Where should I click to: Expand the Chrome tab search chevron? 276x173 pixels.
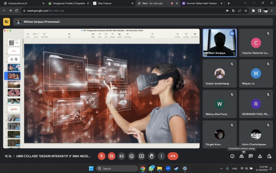point(245,3)
